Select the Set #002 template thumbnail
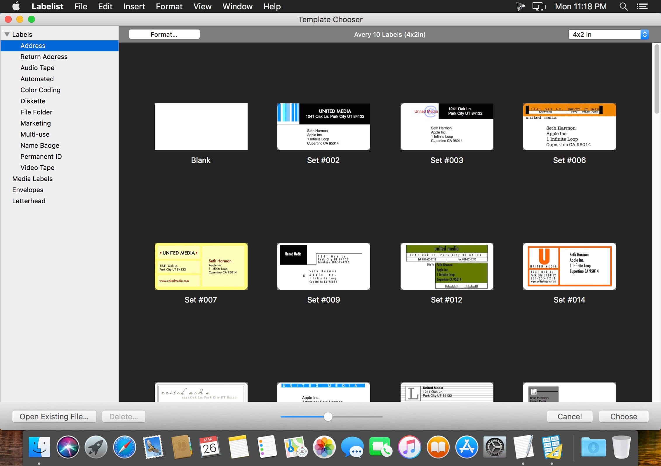 pyautogui.click(x=323, y=127)
